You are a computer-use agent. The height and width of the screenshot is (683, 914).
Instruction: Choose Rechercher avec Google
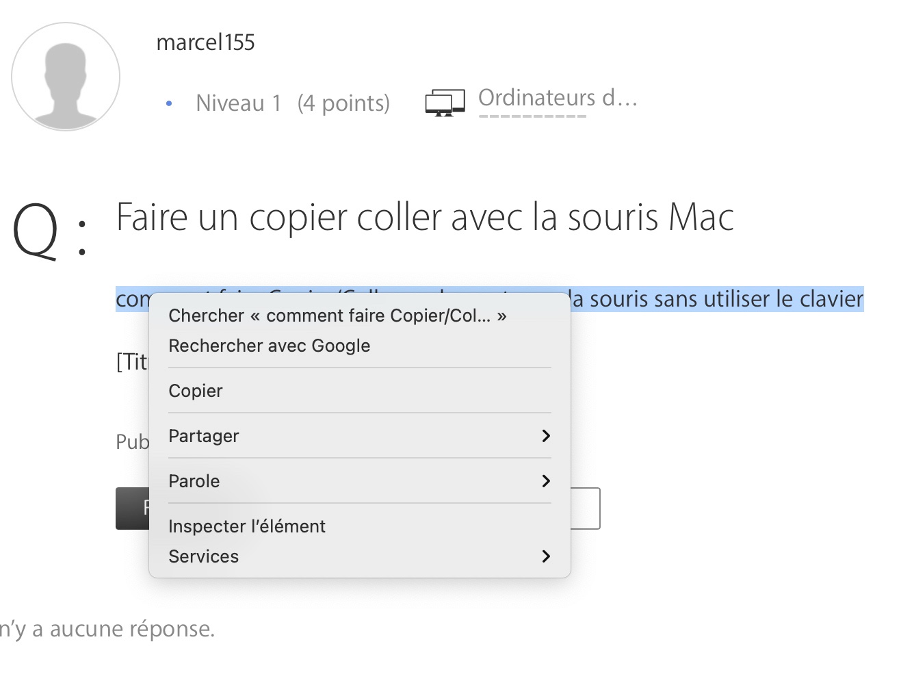pos(270,346)
